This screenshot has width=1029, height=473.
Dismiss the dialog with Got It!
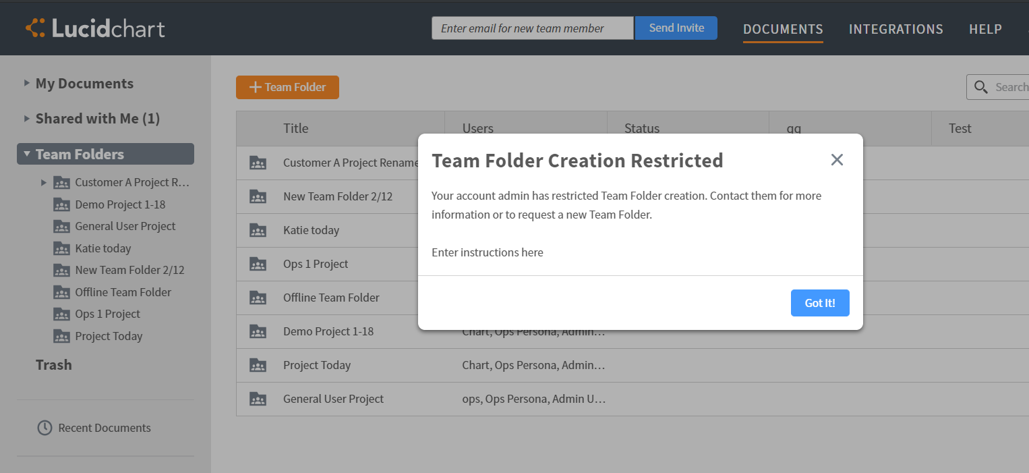pos(820,302)
